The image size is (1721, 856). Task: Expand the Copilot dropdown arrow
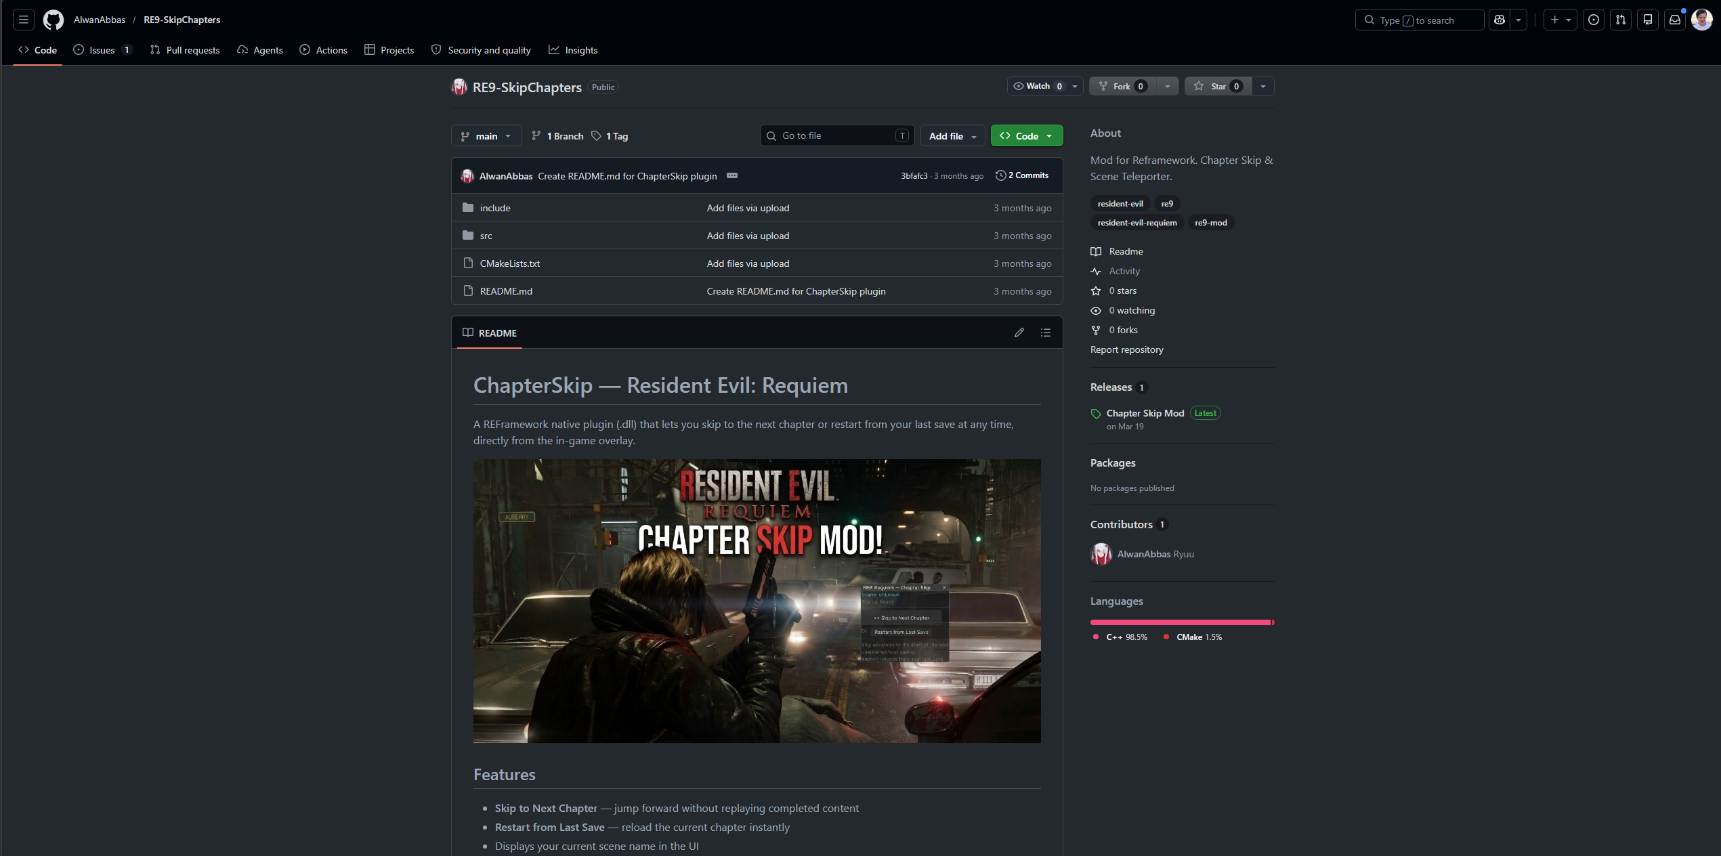pos(1518,20)
